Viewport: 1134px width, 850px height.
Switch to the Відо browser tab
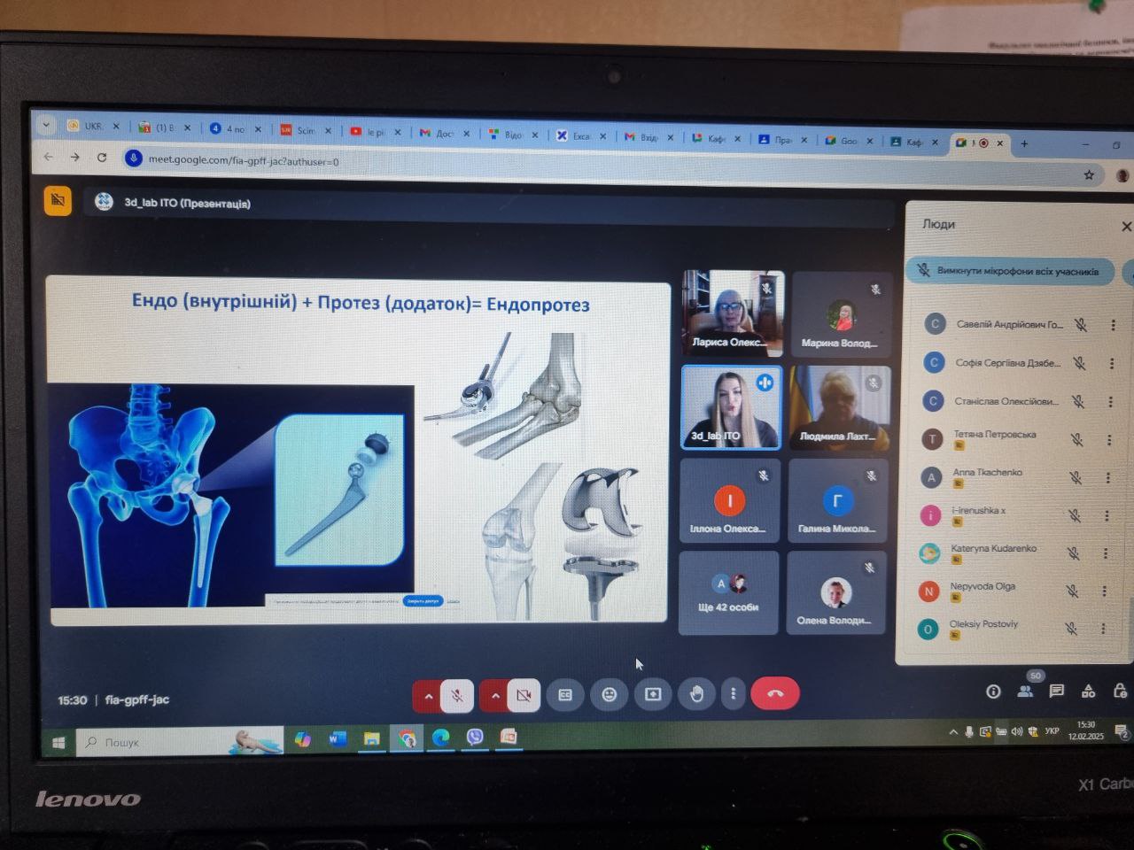(513, 135)
